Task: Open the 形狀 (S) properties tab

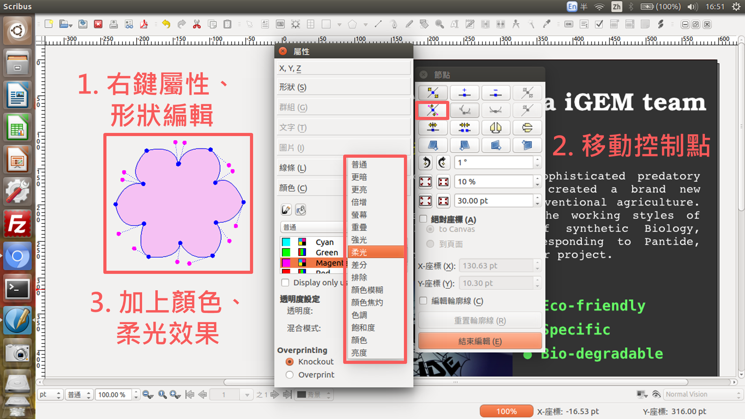Action: tap(344, 87)
